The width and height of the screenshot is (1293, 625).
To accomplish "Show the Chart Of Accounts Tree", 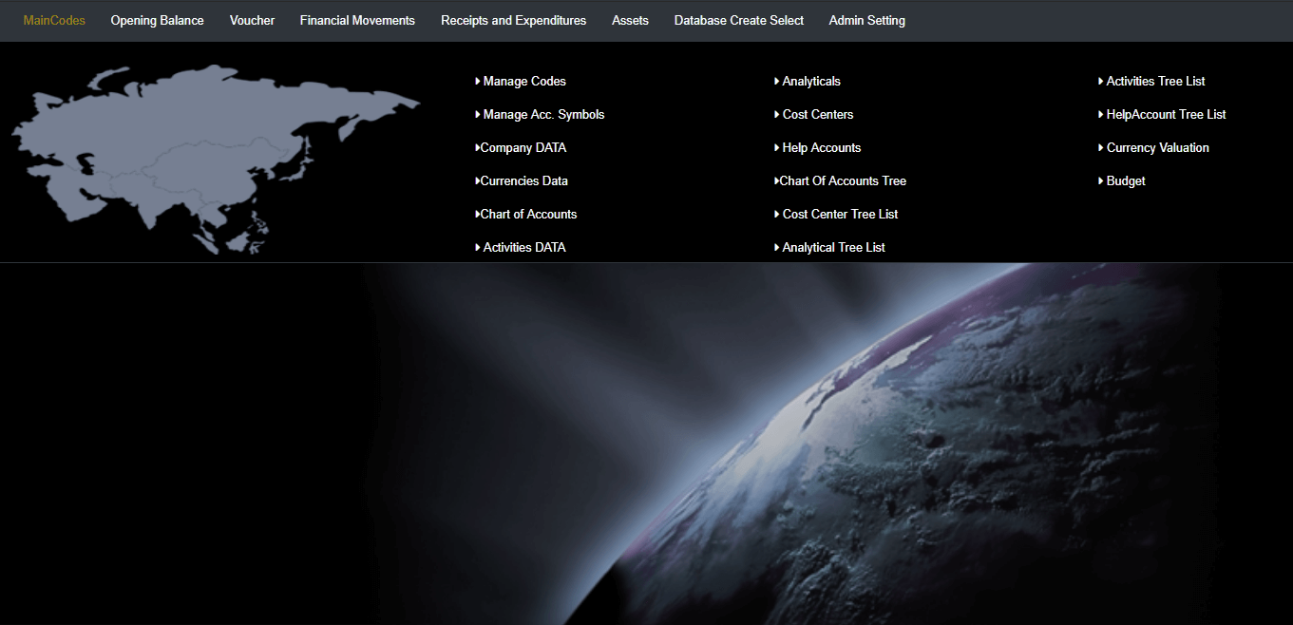I will coord(841,181).
